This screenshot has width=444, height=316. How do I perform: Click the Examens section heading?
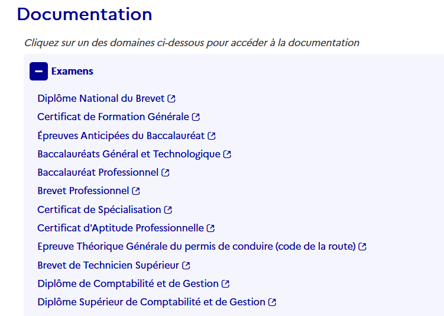pyautogui.click(x=72, y=71)
